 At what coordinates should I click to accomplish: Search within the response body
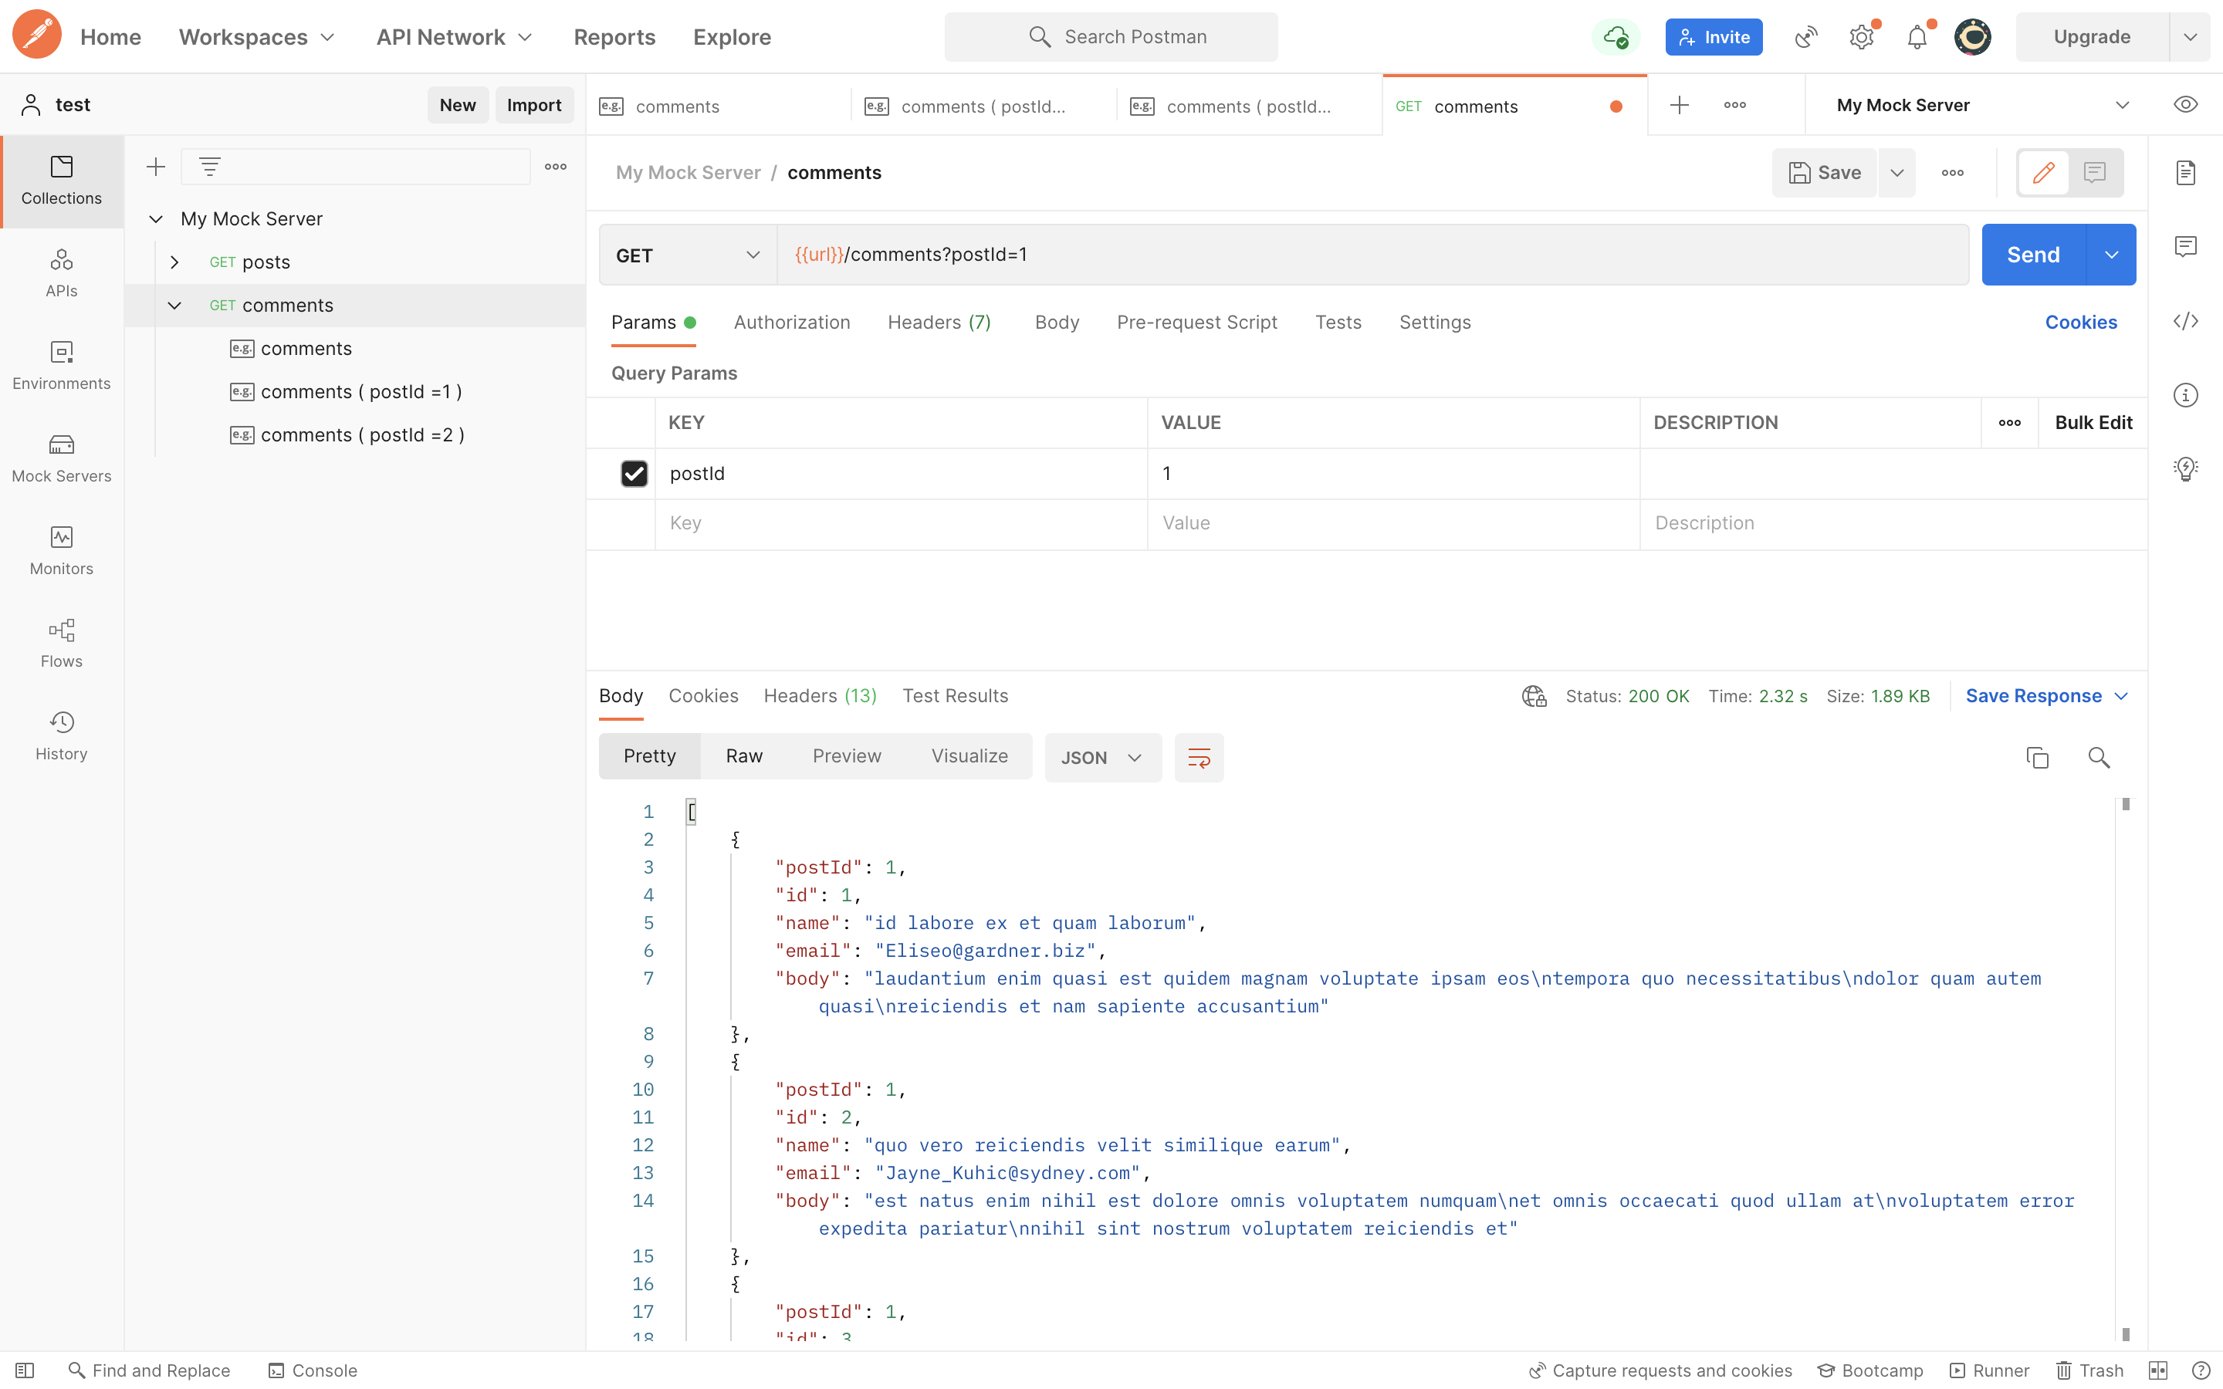[x=2098, y=757]
